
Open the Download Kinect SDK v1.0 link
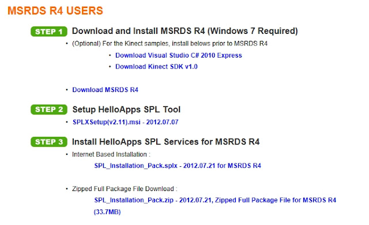tap(156, 67)
